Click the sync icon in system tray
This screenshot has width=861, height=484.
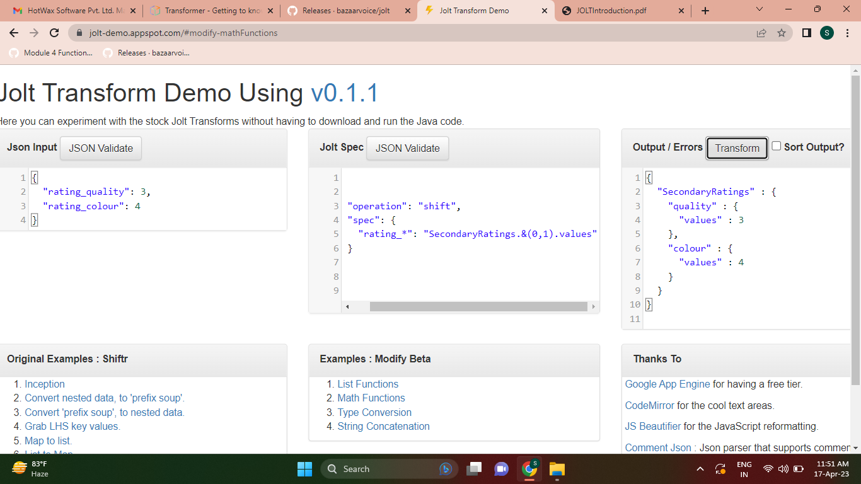(720, 469)
